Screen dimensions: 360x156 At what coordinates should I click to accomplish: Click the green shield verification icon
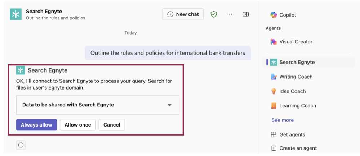point(214,14)
